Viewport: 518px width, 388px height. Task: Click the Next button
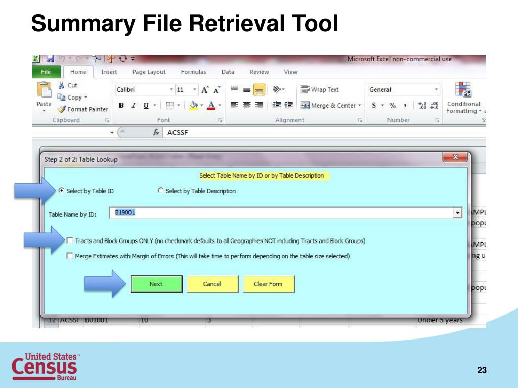(156, 284)
